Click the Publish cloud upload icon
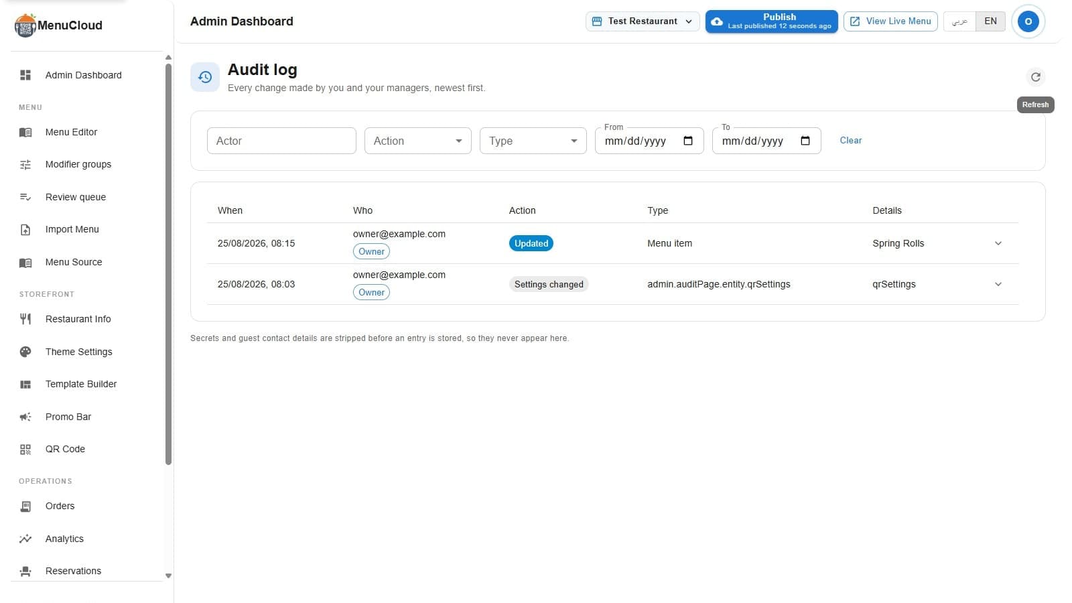This screenshot has height=603, width=1072. [x=717, y=21]
